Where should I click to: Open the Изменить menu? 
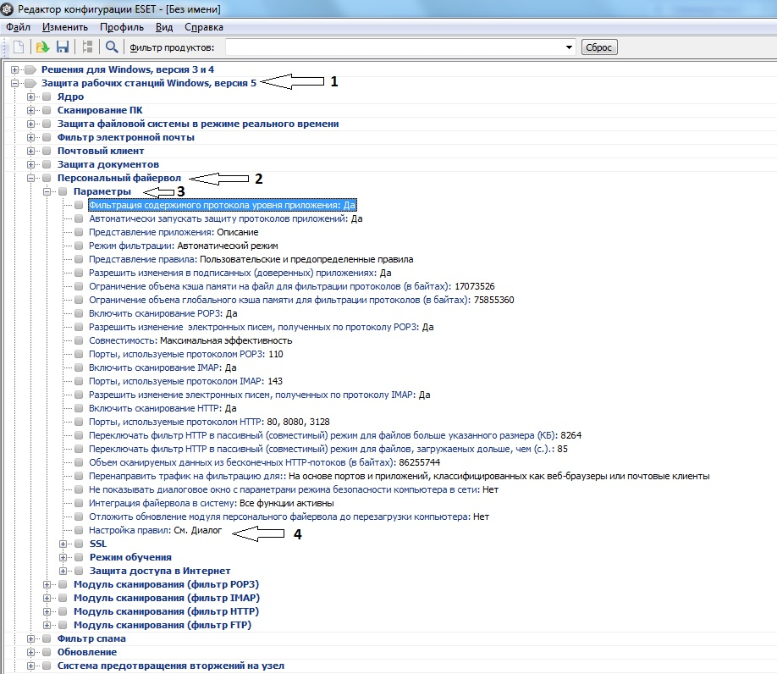coord(65,27)
